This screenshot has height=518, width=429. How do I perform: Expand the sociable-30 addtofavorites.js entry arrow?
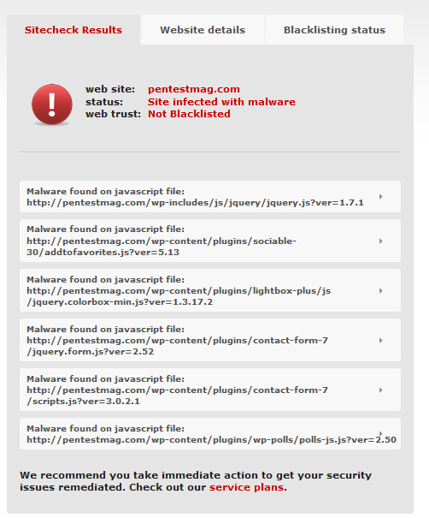(381, 241)
